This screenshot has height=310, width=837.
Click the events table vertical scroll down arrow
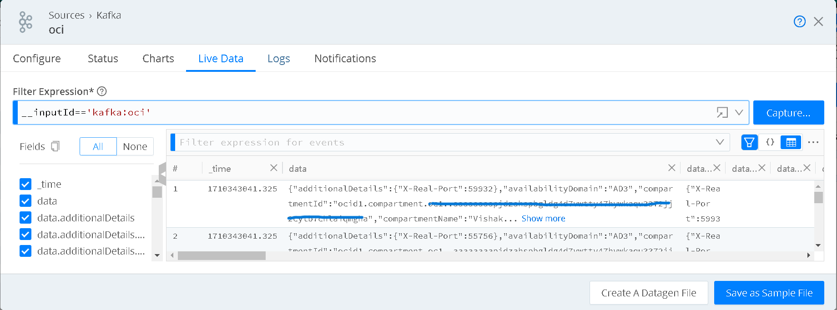818,245
